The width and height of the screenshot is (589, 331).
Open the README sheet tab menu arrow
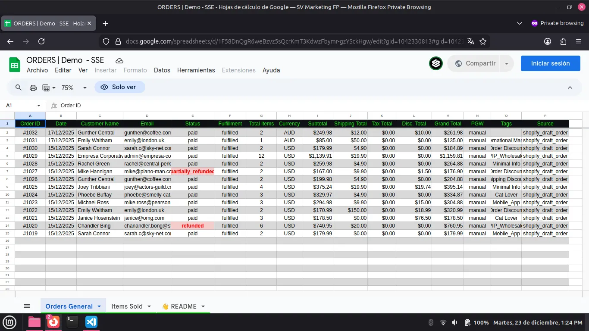pyautogui.click(x=203, y=306)
